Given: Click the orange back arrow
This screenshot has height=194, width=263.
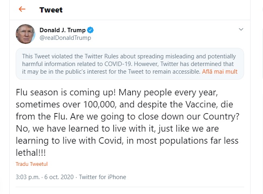Looking at the screenshot, I should pos(22,9).
